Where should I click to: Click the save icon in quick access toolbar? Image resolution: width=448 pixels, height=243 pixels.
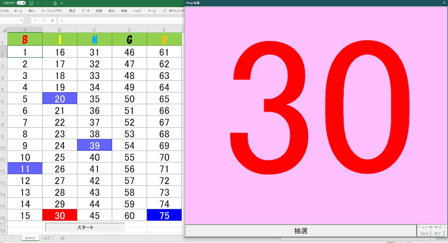[x=31, y=3]
